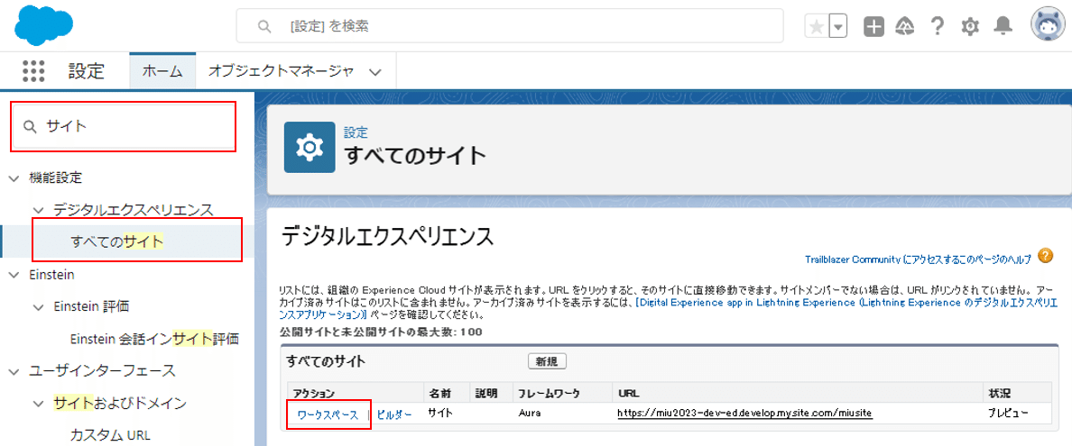
Task: Open the Trailhead guidance icon
Action: click(x=905, y=27)
